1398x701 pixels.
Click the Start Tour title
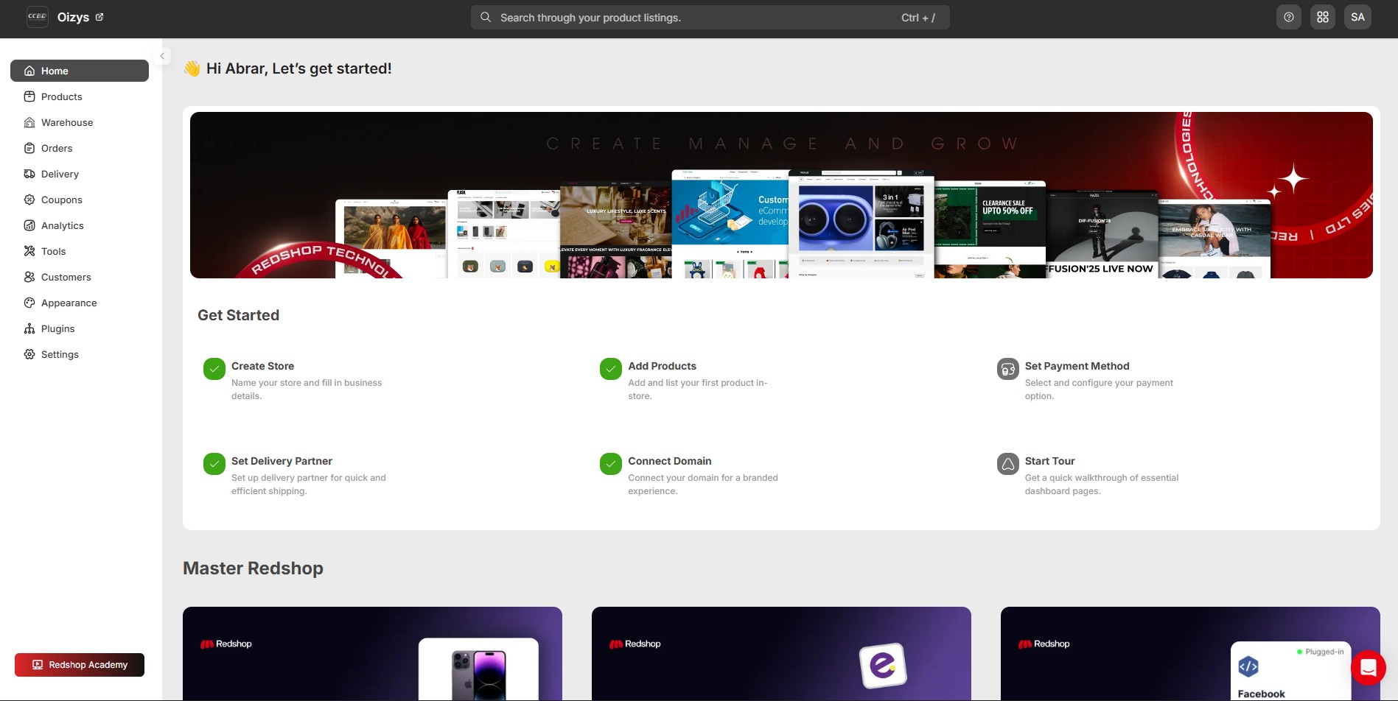pyautogui.click(x=1049, y=461)
